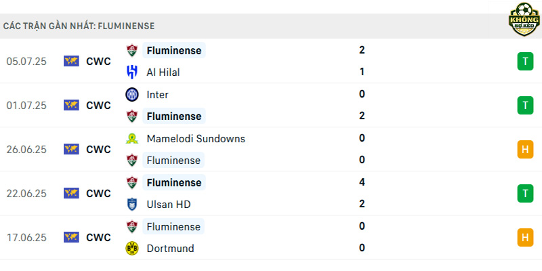Click the Không Sợ Kèo site logo

pyautogui.click(x=524, y=20)
